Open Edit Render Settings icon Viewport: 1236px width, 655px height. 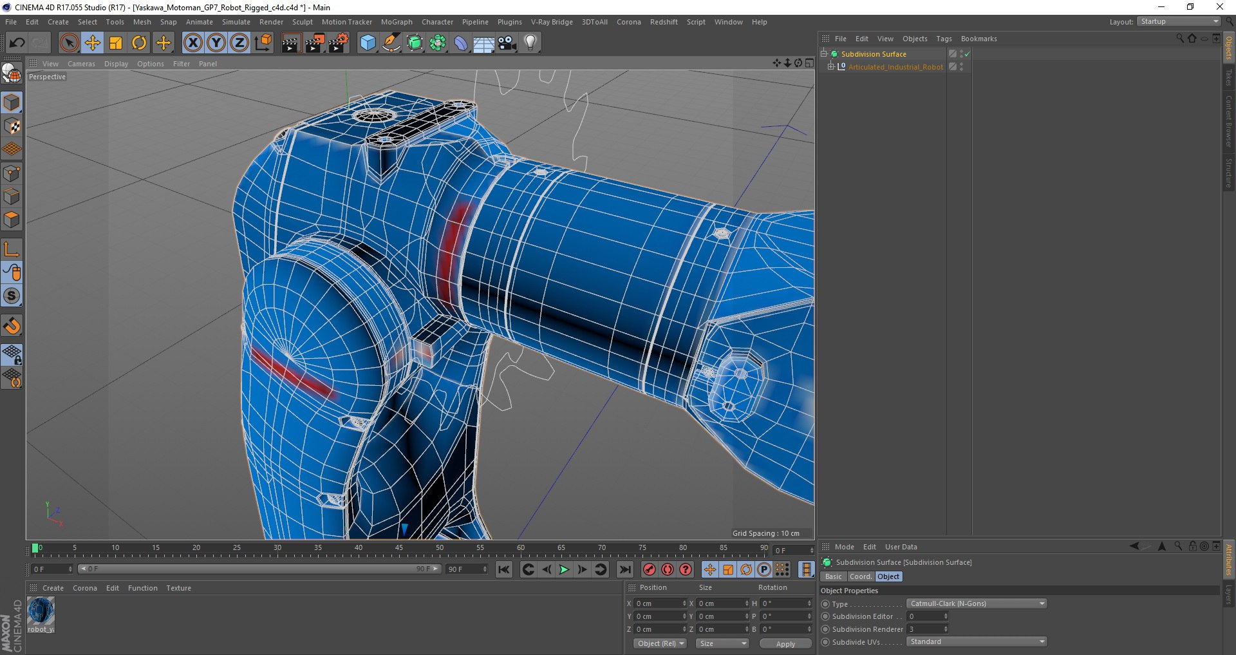click(x=339, y=43)
